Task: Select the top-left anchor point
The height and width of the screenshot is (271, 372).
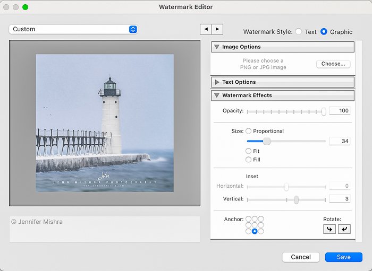Action: click(249, 219)
